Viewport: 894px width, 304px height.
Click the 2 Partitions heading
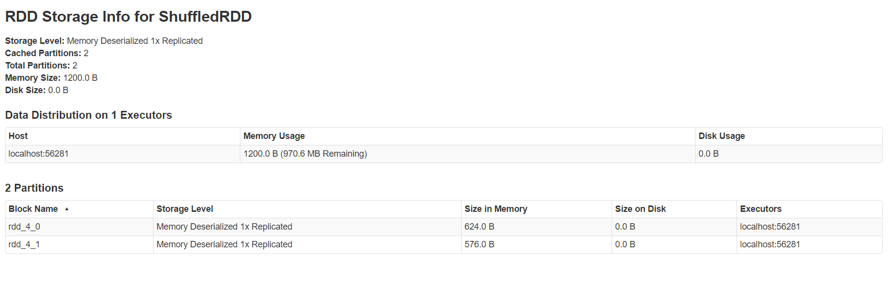[x=34, y=188]
